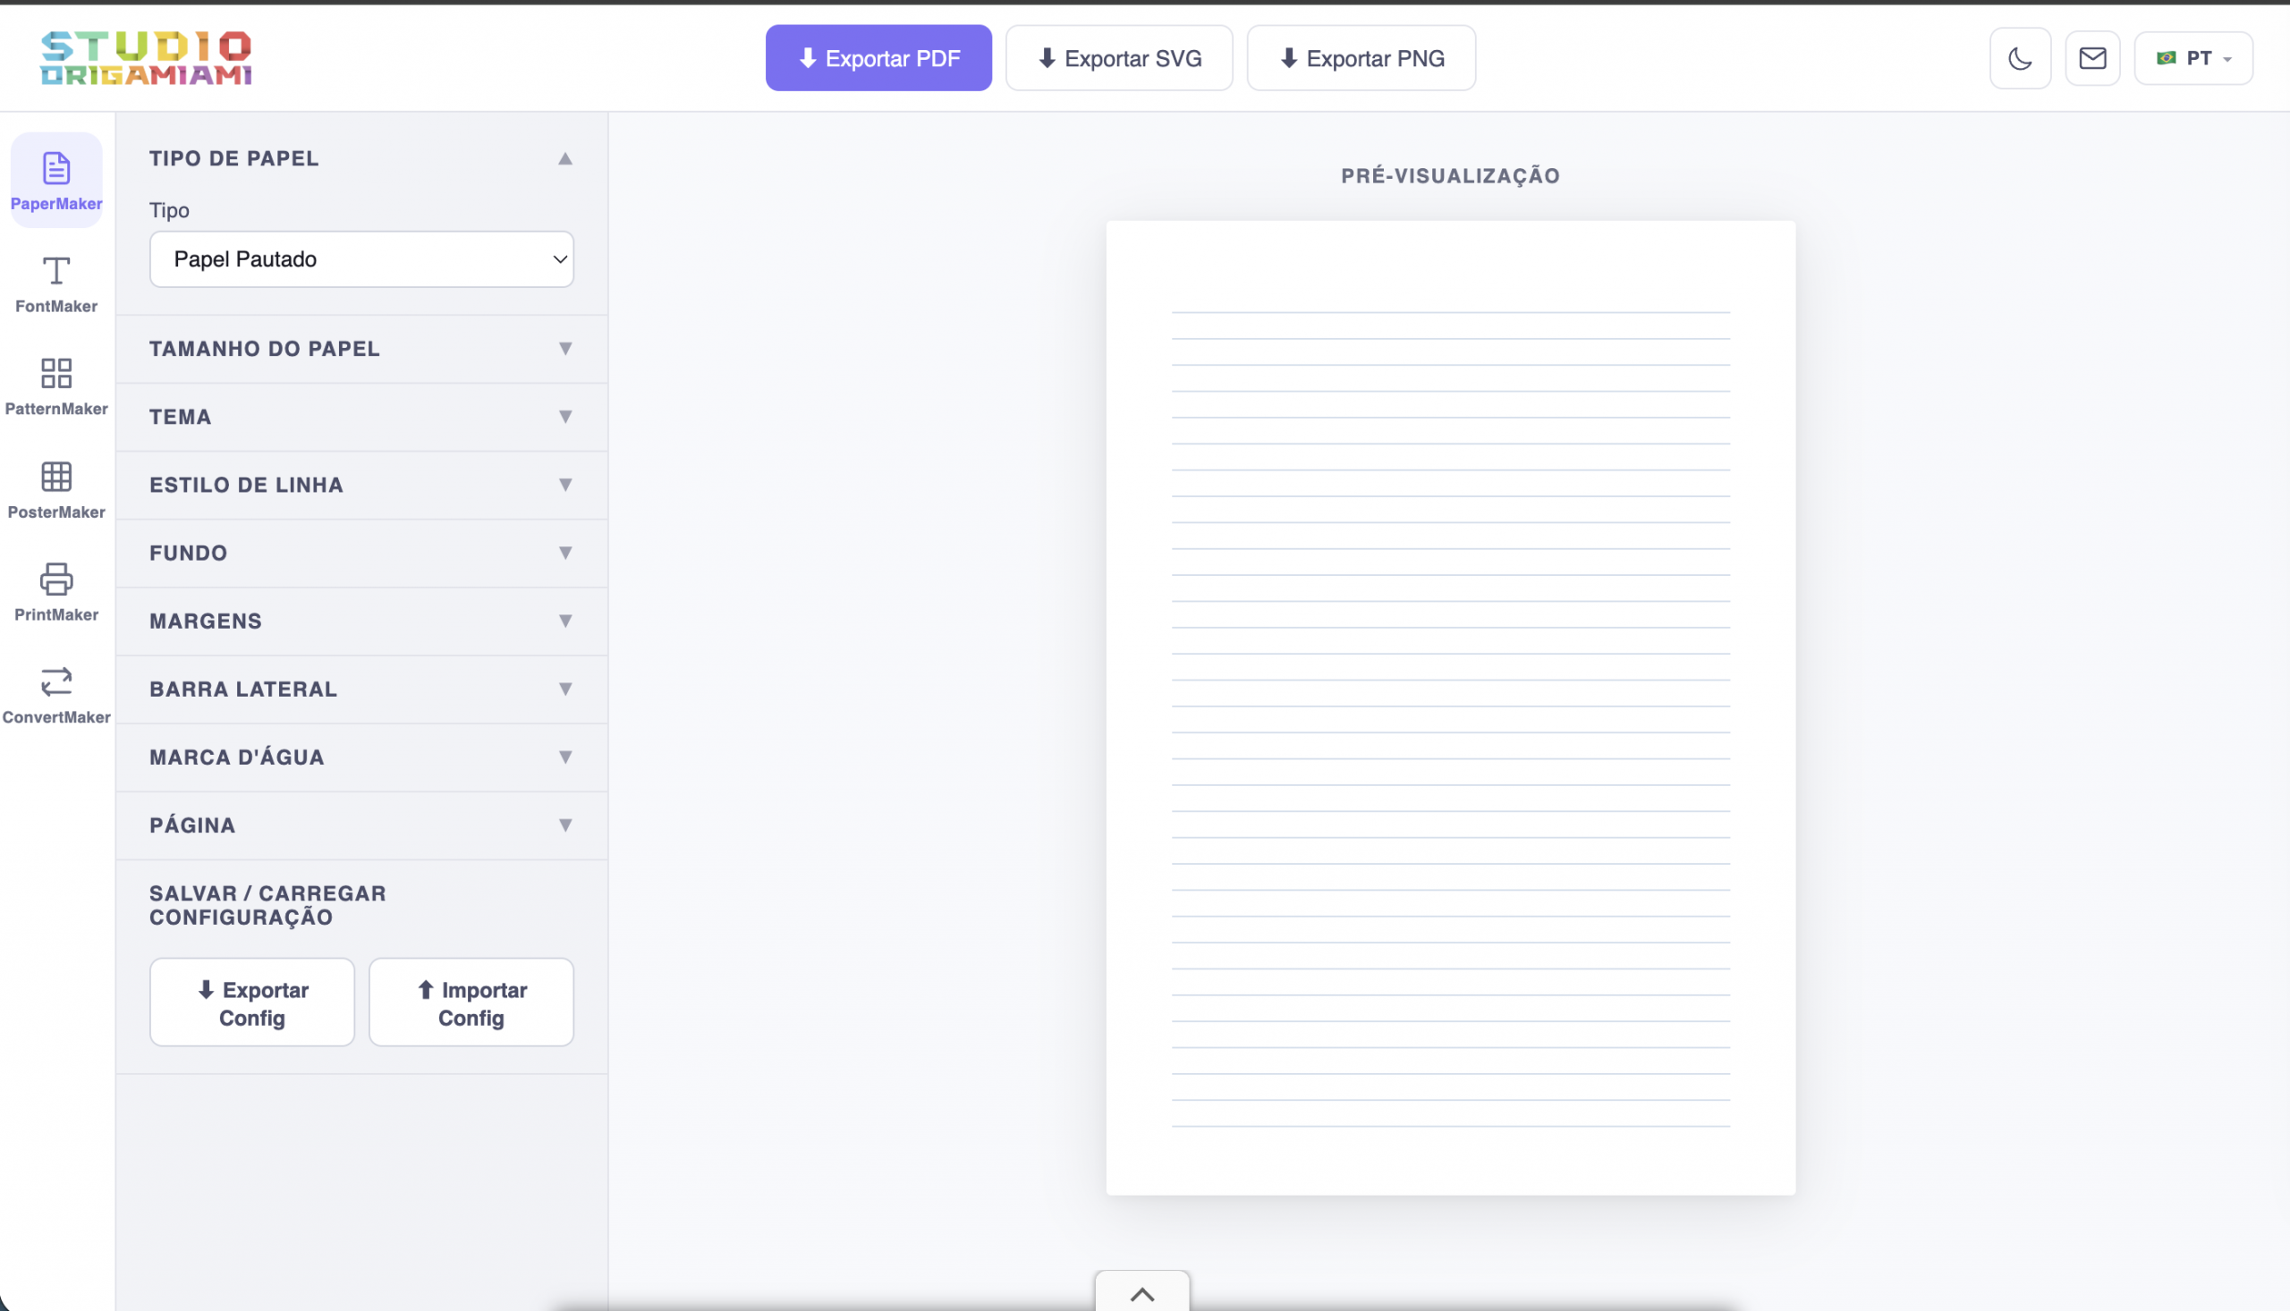The height and width of the screenshot is (1311, 2290).
Task: Open the PrintMaker tool
Action: [x=55, y=592]
